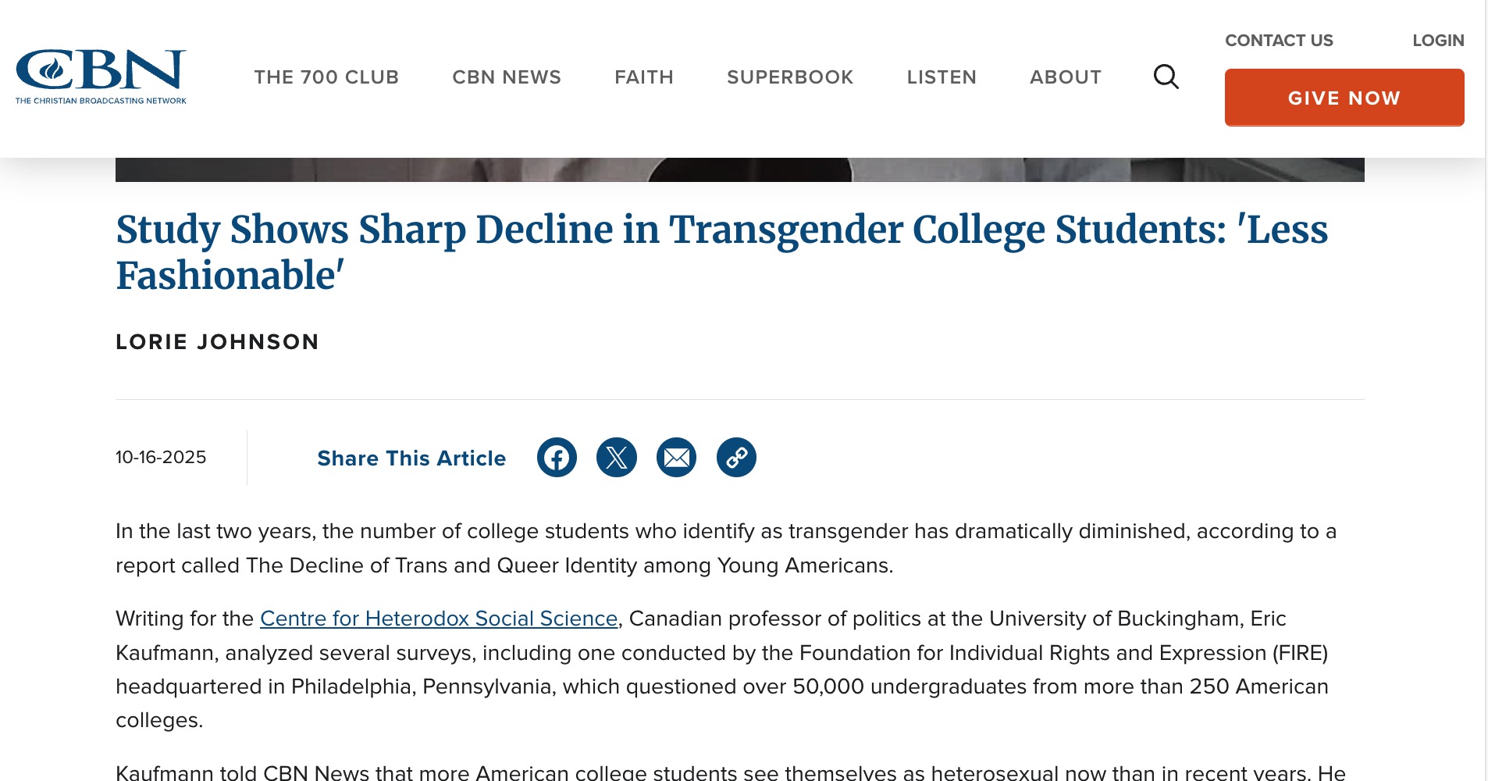Share article via email icon
The image size is (1488, 781).
tap(676, 458)
